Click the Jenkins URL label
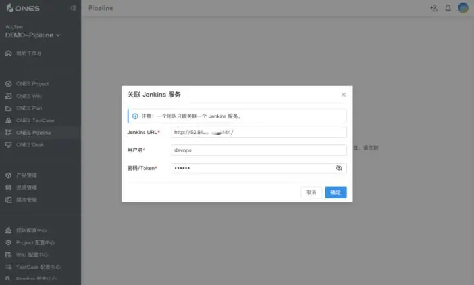Screen dimensions: 474x285 click(x=142, y=132)
